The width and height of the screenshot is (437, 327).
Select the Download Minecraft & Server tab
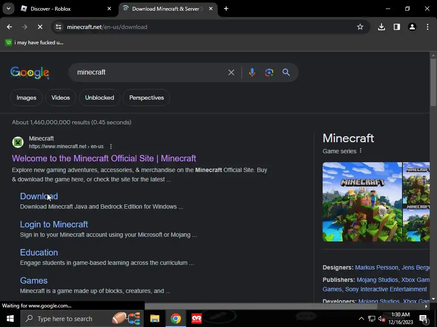(168, 9)
